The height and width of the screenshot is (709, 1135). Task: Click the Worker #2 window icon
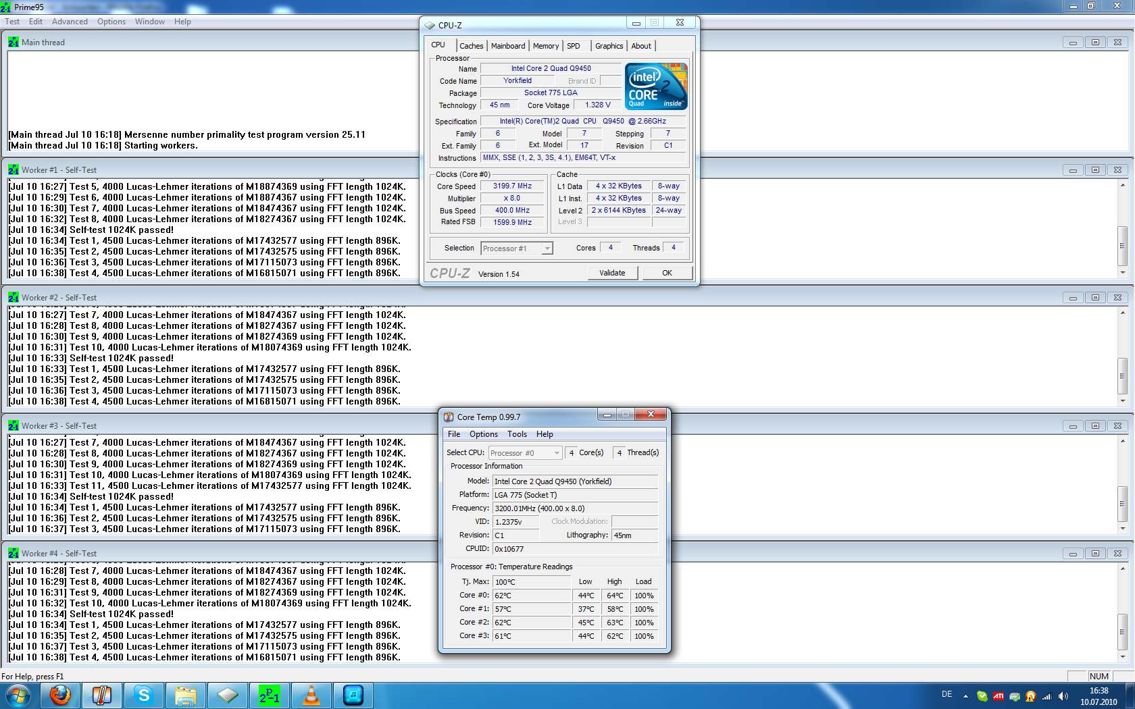(14, 297)
